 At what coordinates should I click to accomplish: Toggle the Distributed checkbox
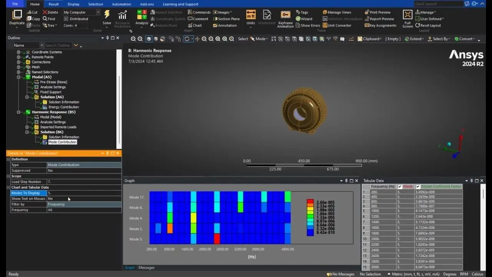[66, 19]
